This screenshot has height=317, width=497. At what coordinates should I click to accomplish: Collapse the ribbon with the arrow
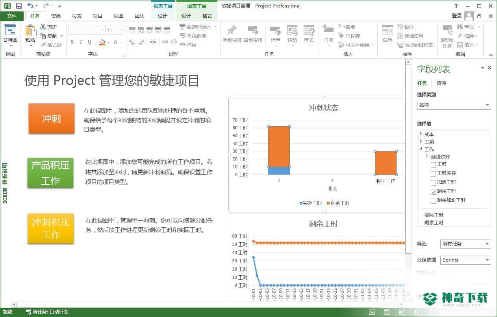491,55
